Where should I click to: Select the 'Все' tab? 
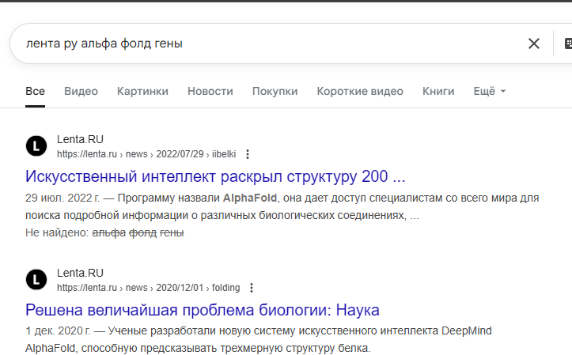[x=35, y=91]
